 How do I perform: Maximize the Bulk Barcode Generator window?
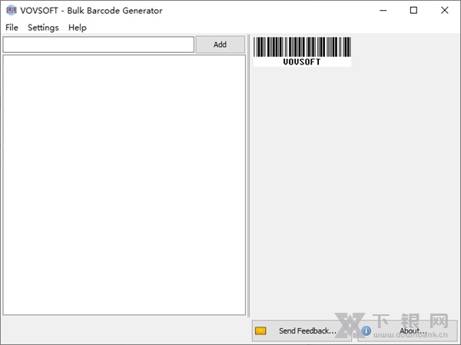tap(413, 11)
